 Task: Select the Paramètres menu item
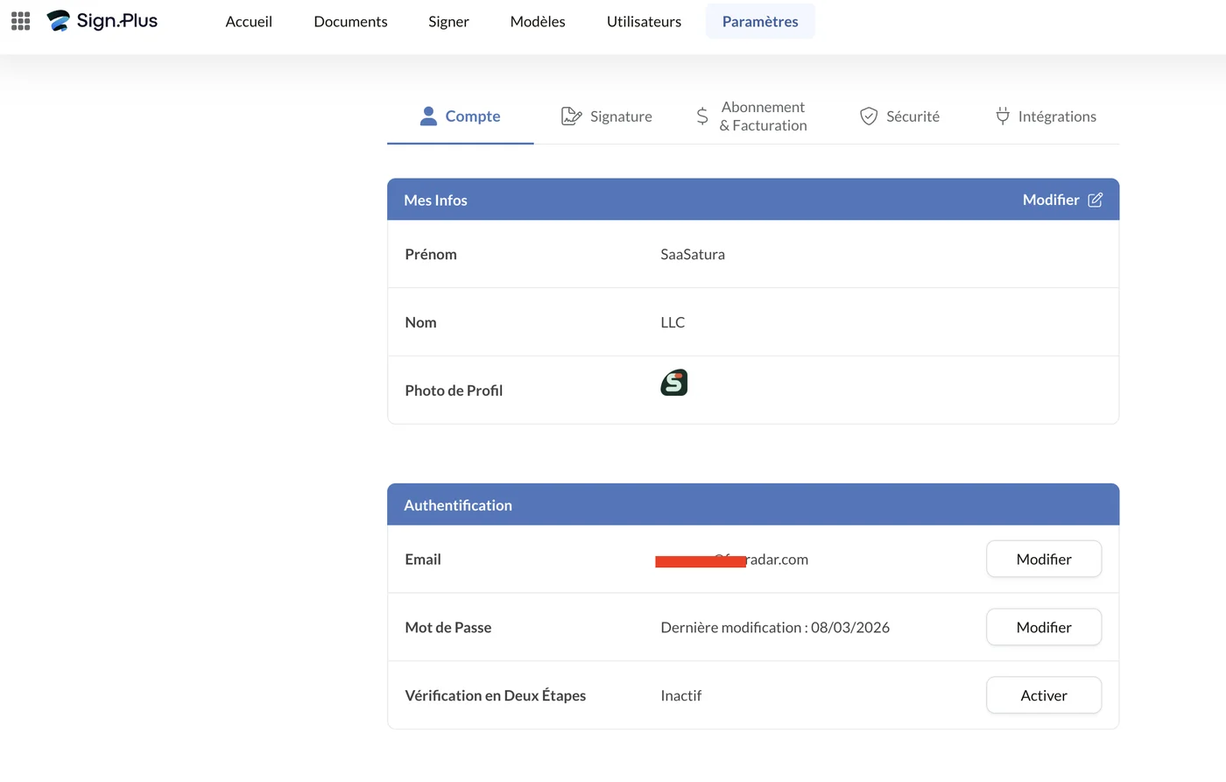tap(760, 21)
